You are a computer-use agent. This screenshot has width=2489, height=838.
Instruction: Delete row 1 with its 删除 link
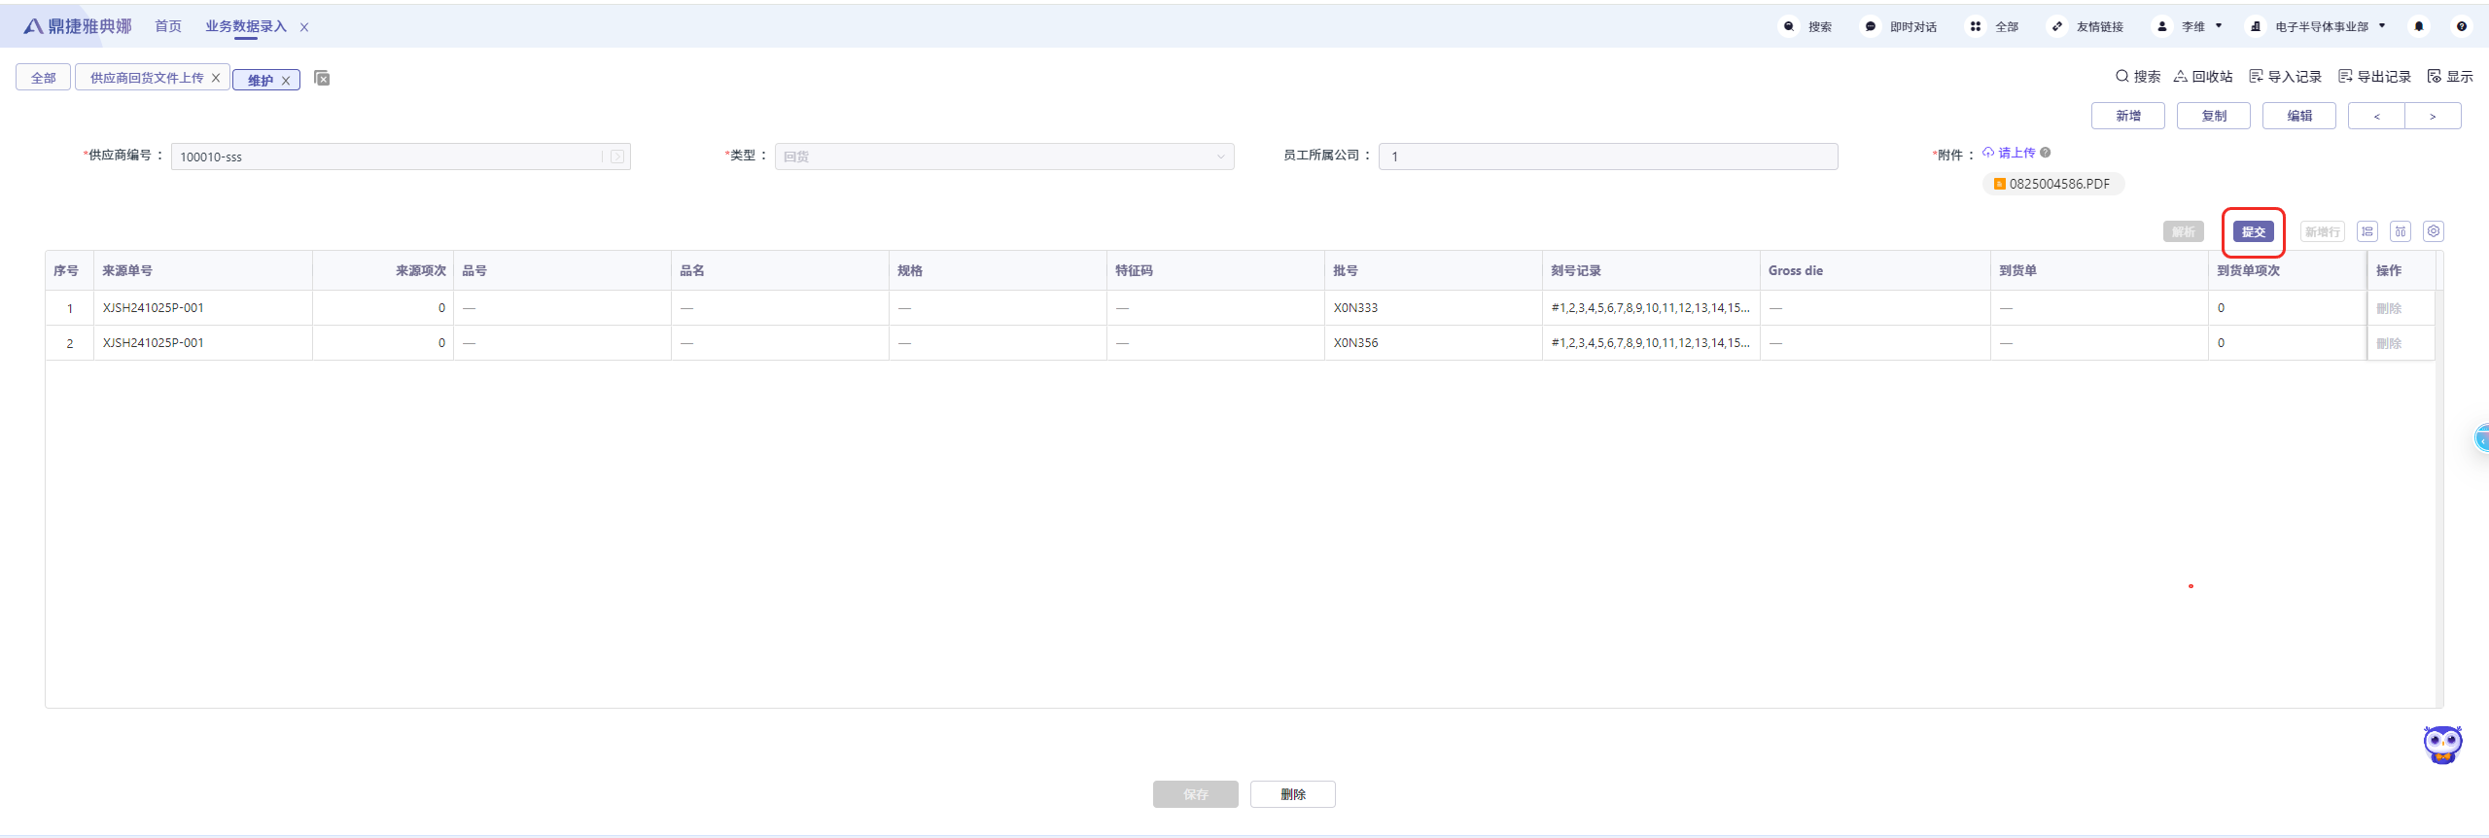[x=2389, y=308]
